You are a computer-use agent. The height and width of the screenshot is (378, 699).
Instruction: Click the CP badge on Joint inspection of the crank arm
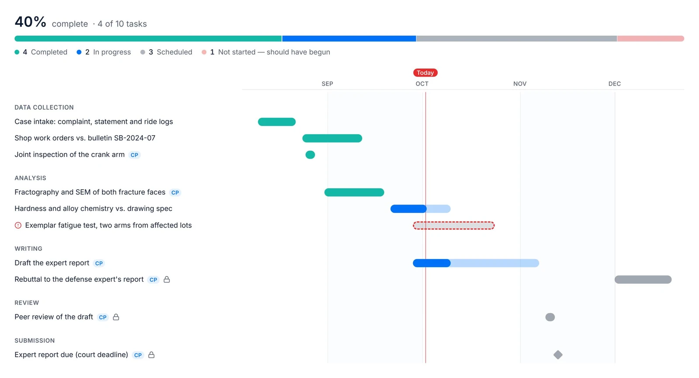[x=135, y=155]
